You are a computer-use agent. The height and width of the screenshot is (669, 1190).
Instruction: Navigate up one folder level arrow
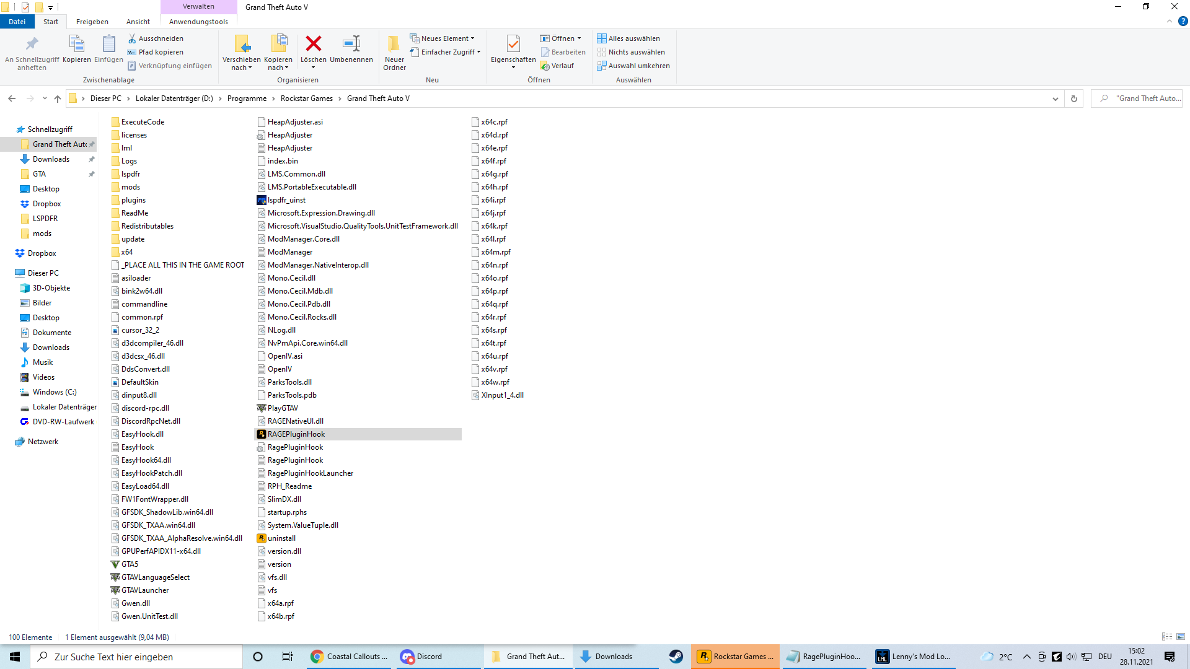pyautogui.click(x=58, y=98)
